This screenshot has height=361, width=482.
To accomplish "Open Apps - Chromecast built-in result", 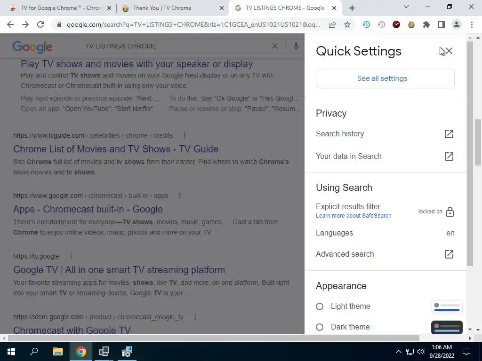I will click(88, 209).
